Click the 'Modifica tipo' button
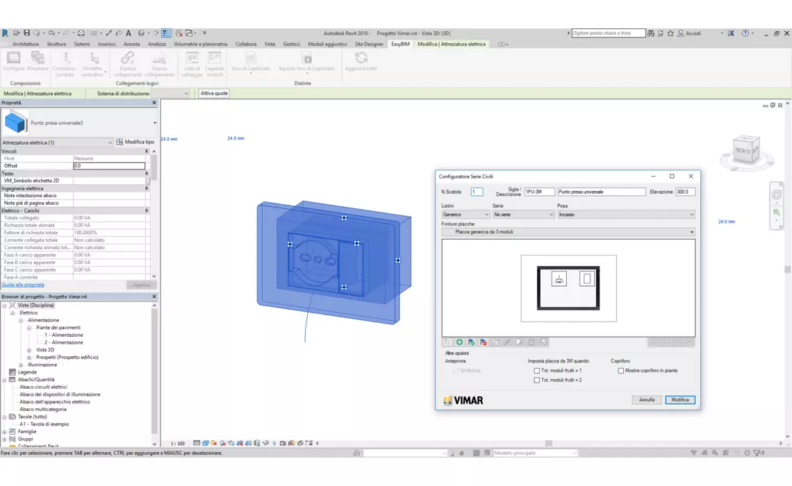This screenshot has width=792, height=486. pos(135,142)
